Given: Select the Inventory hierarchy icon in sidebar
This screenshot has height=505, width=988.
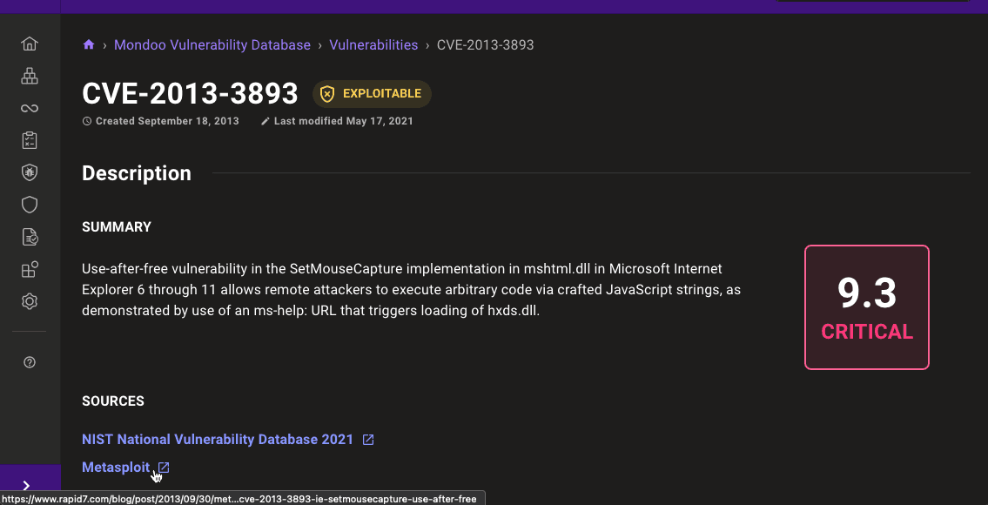Looking at the screenshot, I should click(x=30, y=76).
